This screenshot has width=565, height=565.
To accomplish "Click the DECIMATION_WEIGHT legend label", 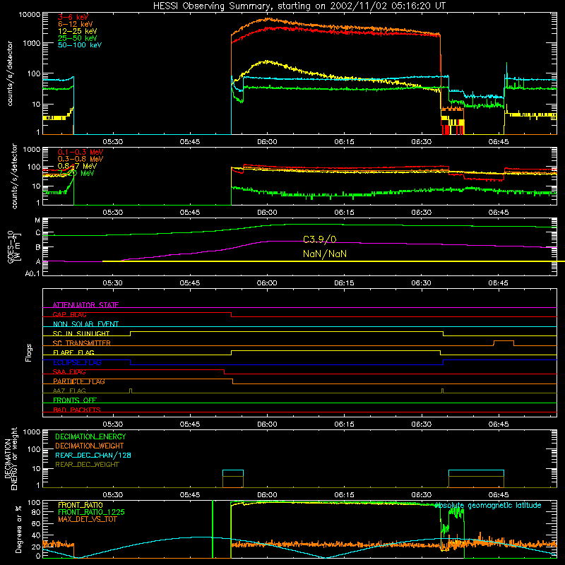I will point(90,446).
